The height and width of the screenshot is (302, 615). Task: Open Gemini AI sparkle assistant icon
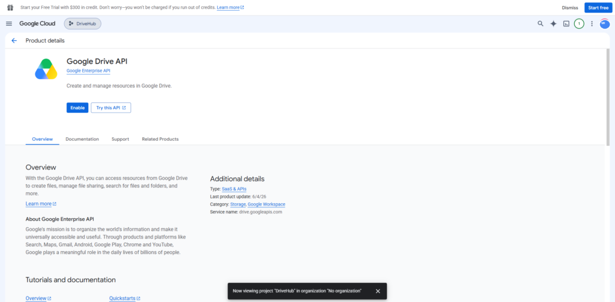point(553,24)
